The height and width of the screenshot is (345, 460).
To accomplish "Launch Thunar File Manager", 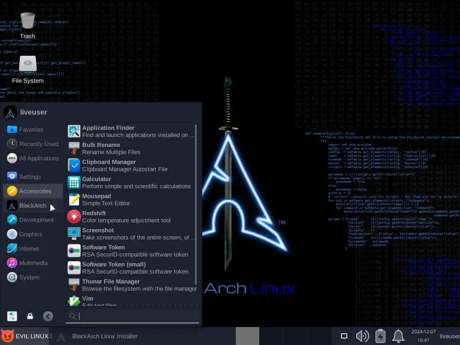I will pos(131,284).
